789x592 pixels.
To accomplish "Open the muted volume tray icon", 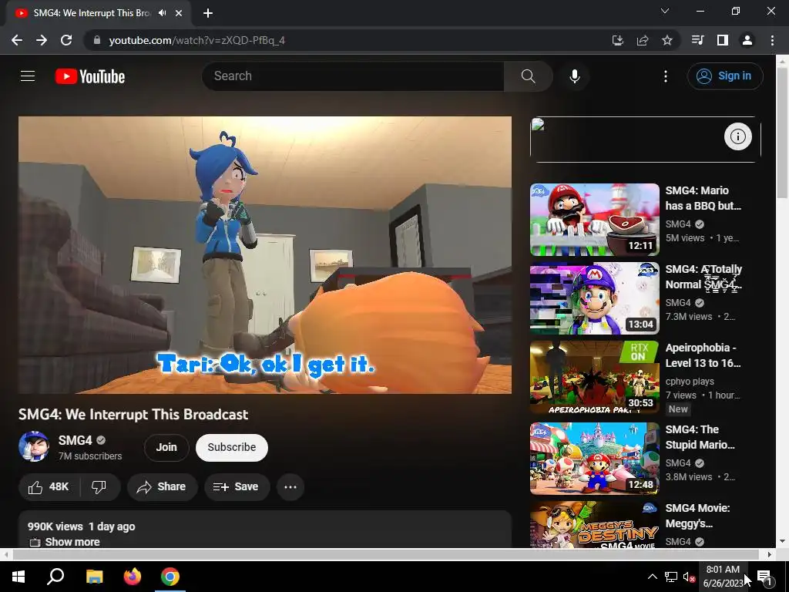I will (x=690, y=577).
